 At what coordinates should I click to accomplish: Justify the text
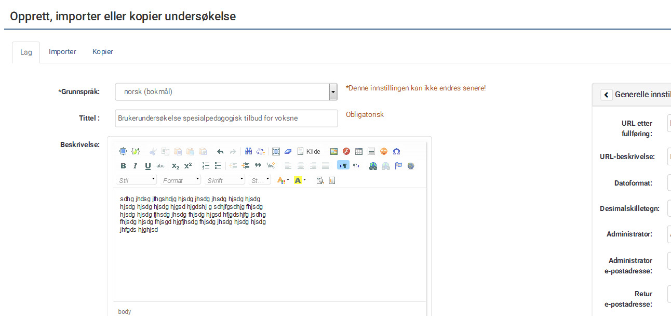(x=325, y=166)
